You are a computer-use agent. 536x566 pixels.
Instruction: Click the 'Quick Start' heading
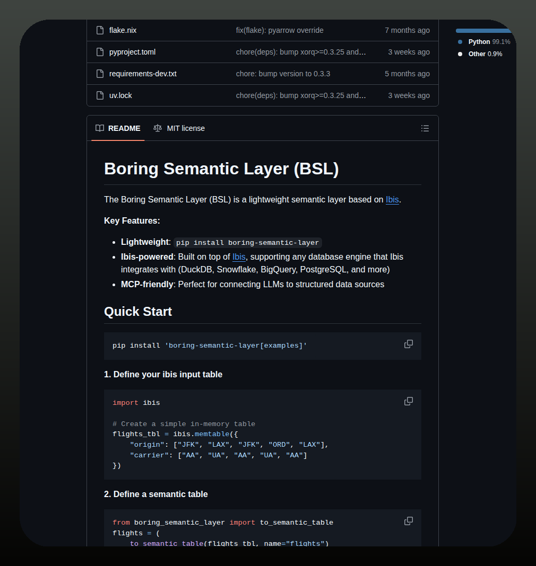(137, 312)
